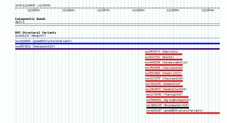Open variant nsv3171757 (Chaisson2019) label
The image size is (227, 123).
point(164,78)
